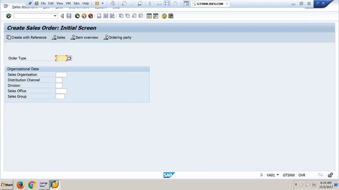The image size is (339, 190).
Task: Open the VM View menu
Action: coord(60,3)
